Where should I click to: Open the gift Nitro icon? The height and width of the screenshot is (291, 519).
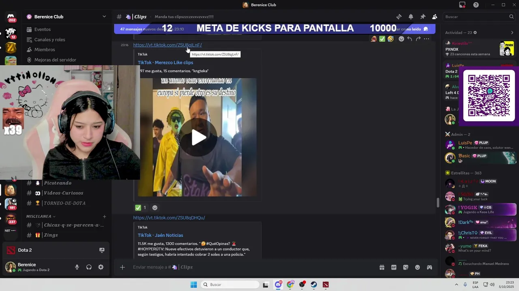coord(382,267)
